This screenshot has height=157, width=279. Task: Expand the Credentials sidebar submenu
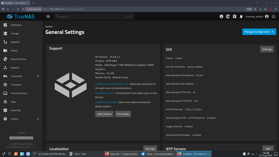(x=38, y=76)
